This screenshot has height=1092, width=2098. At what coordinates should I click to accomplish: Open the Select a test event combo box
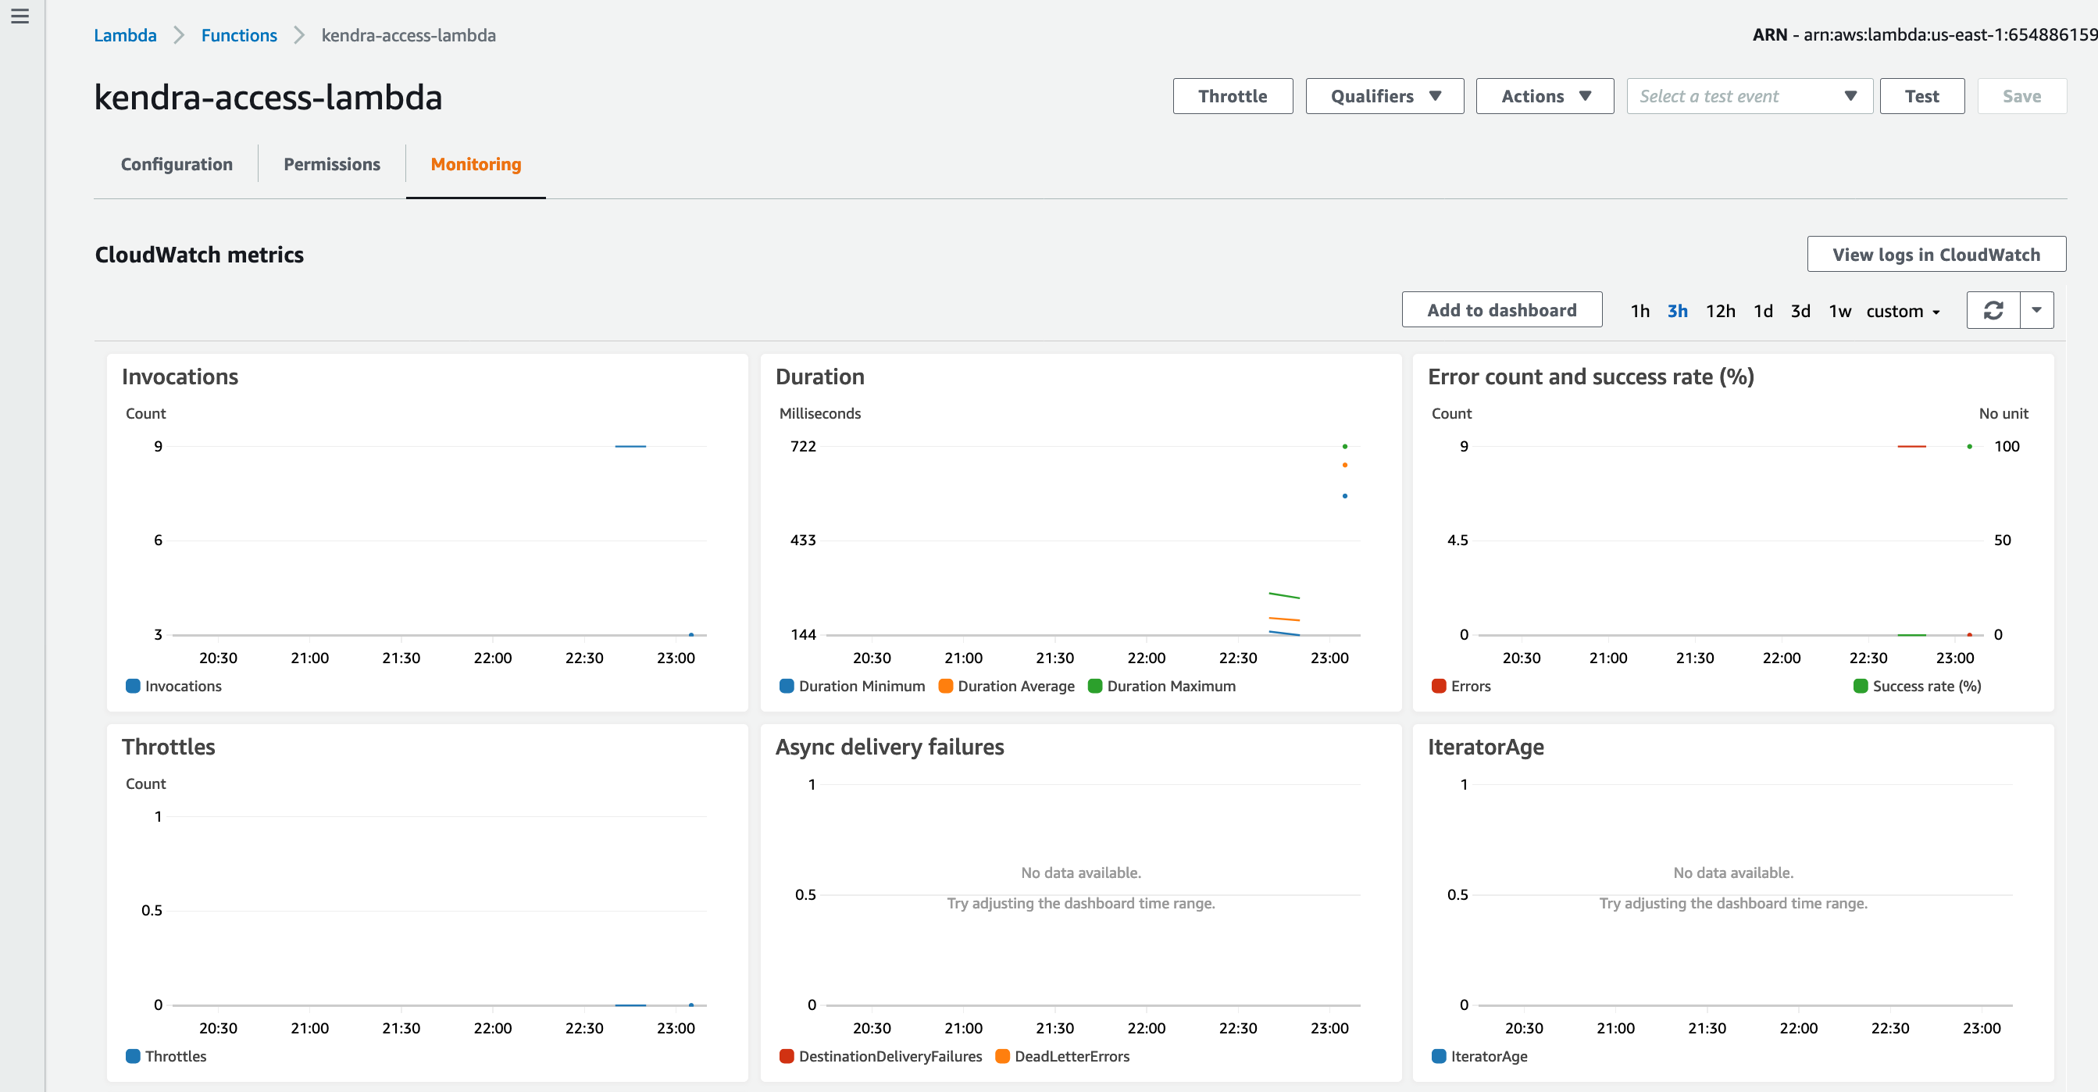1750,96
